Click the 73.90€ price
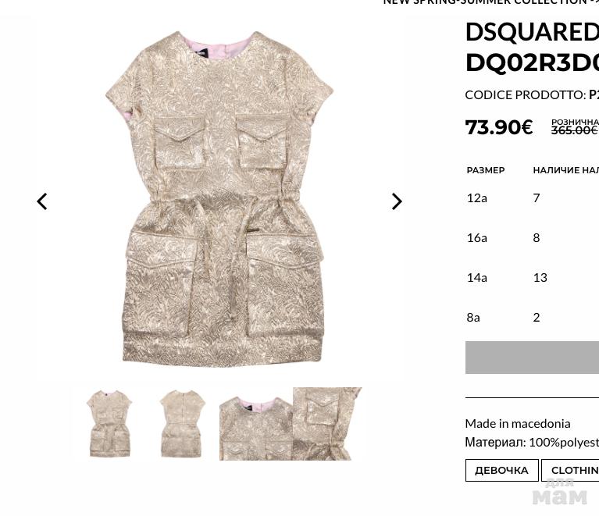Image resolution: width=599 pixels, height=516 pixels. click(x=499, y=127)
